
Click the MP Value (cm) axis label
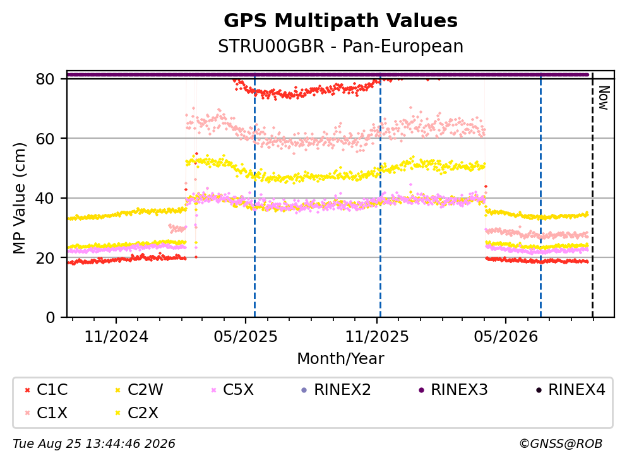pyautogui.click(x=19, y=198)
